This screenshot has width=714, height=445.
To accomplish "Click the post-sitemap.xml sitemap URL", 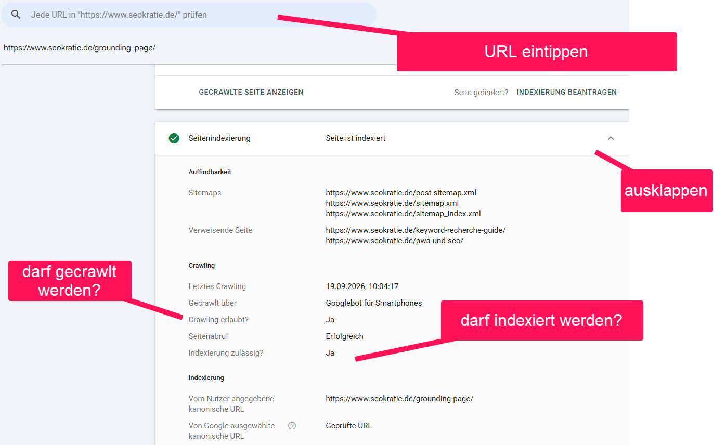I will pos(401,193).
